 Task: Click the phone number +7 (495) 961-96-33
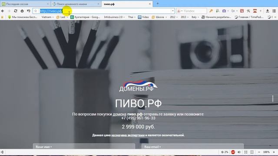tap(138, 118)
